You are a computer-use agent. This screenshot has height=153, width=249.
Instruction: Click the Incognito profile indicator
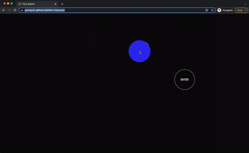(x=225, y=10)
